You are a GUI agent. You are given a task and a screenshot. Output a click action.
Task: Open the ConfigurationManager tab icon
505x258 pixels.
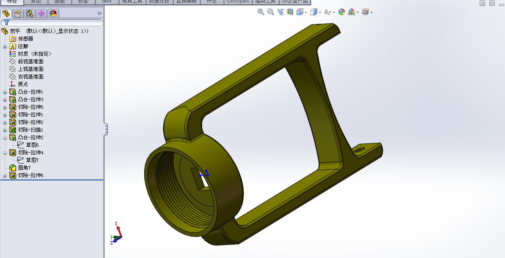(x=30, y=13)
